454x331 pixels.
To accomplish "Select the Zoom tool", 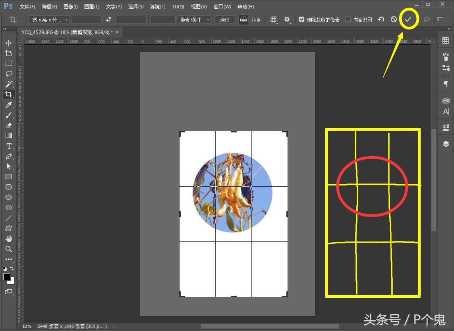I will (9, 249).
